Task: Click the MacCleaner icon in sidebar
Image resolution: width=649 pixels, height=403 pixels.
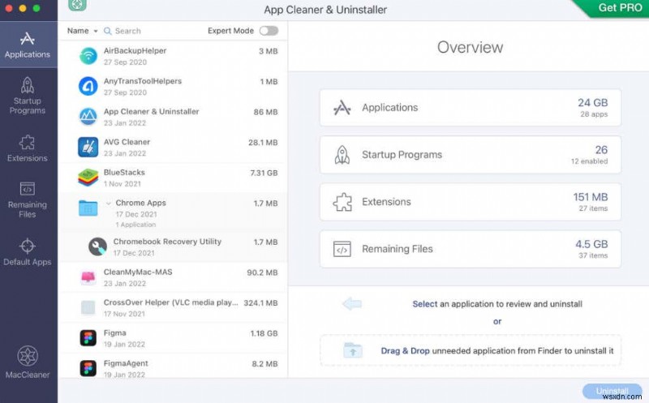Action: pyautogui.click(x=28, y=357)
